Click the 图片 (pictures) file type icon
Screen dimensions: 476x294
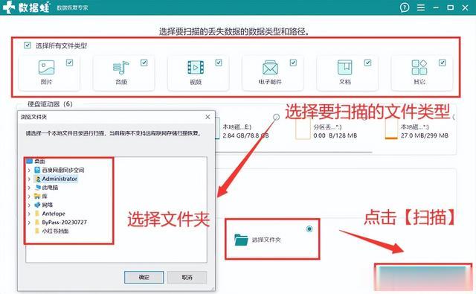pyautogui.click(x=46, y=68)
